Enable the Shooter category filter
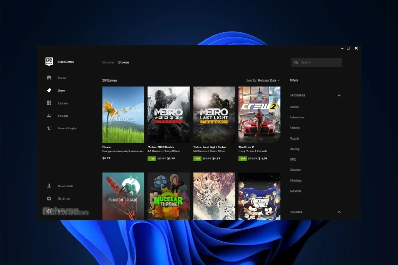The image size is (398, 265). click(x=295, y=170)
